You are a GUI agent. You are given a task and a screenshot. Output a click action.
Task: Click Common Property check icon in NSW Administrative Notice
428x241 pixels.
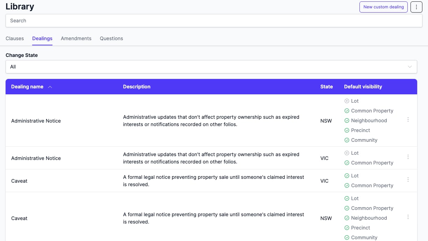tap(347, 111)
